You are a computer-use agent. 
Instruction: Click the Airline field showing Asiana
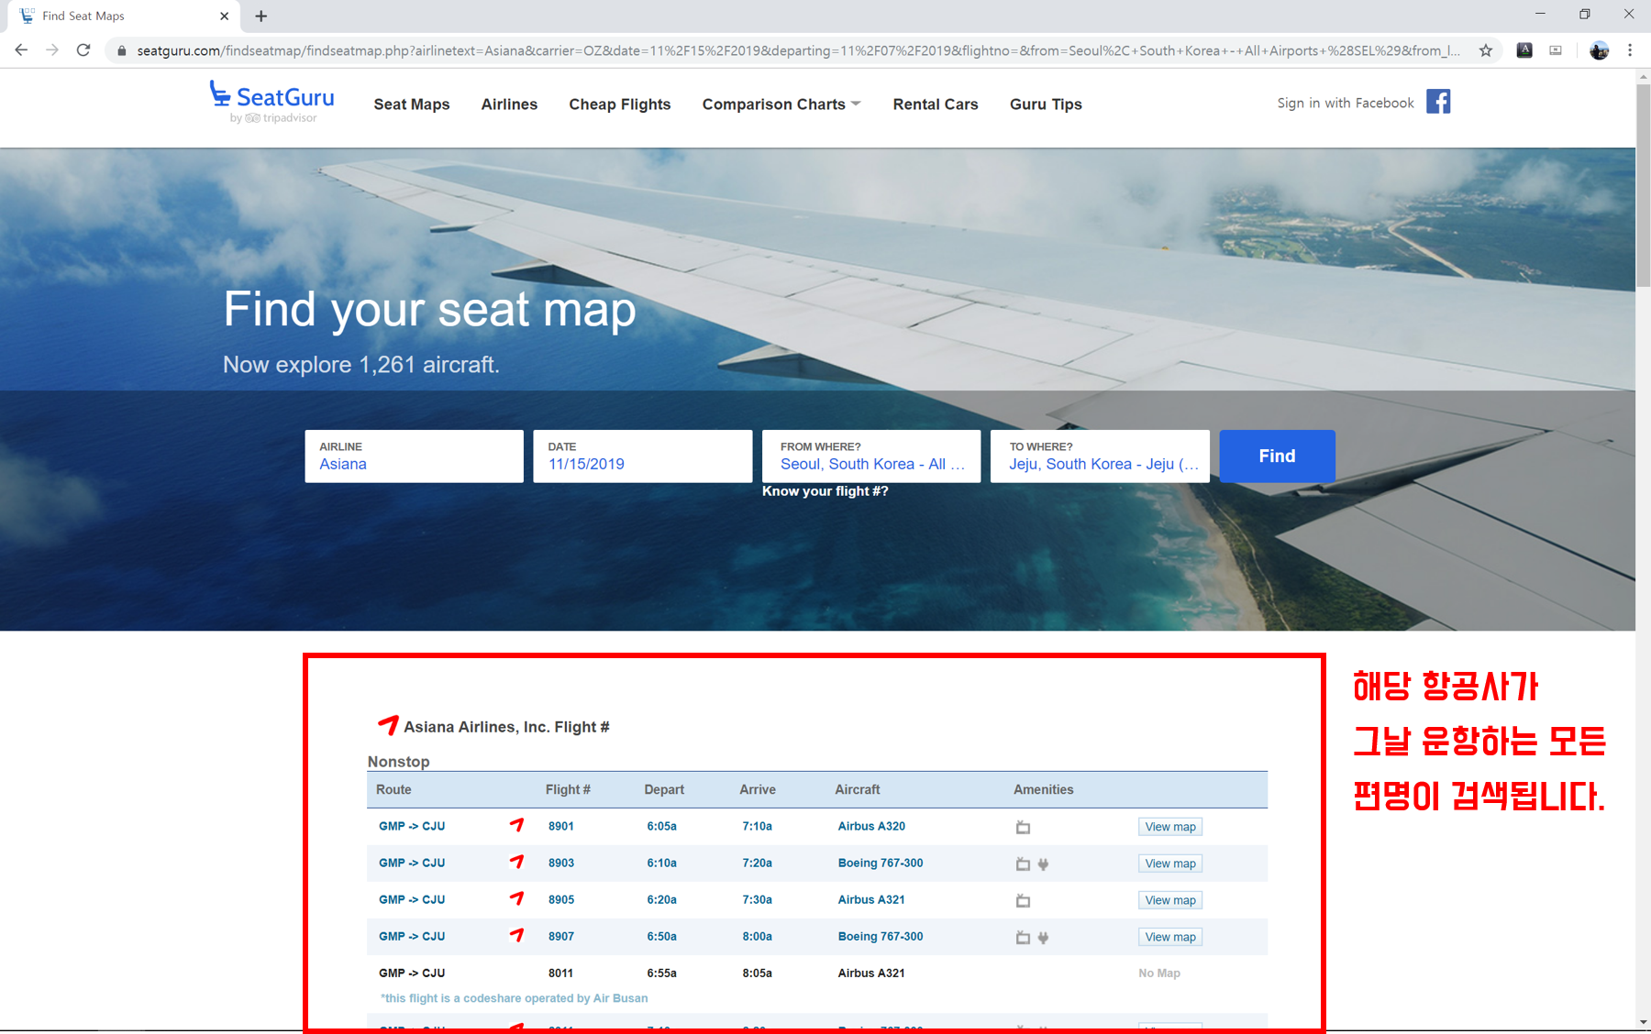click(415, 456)
